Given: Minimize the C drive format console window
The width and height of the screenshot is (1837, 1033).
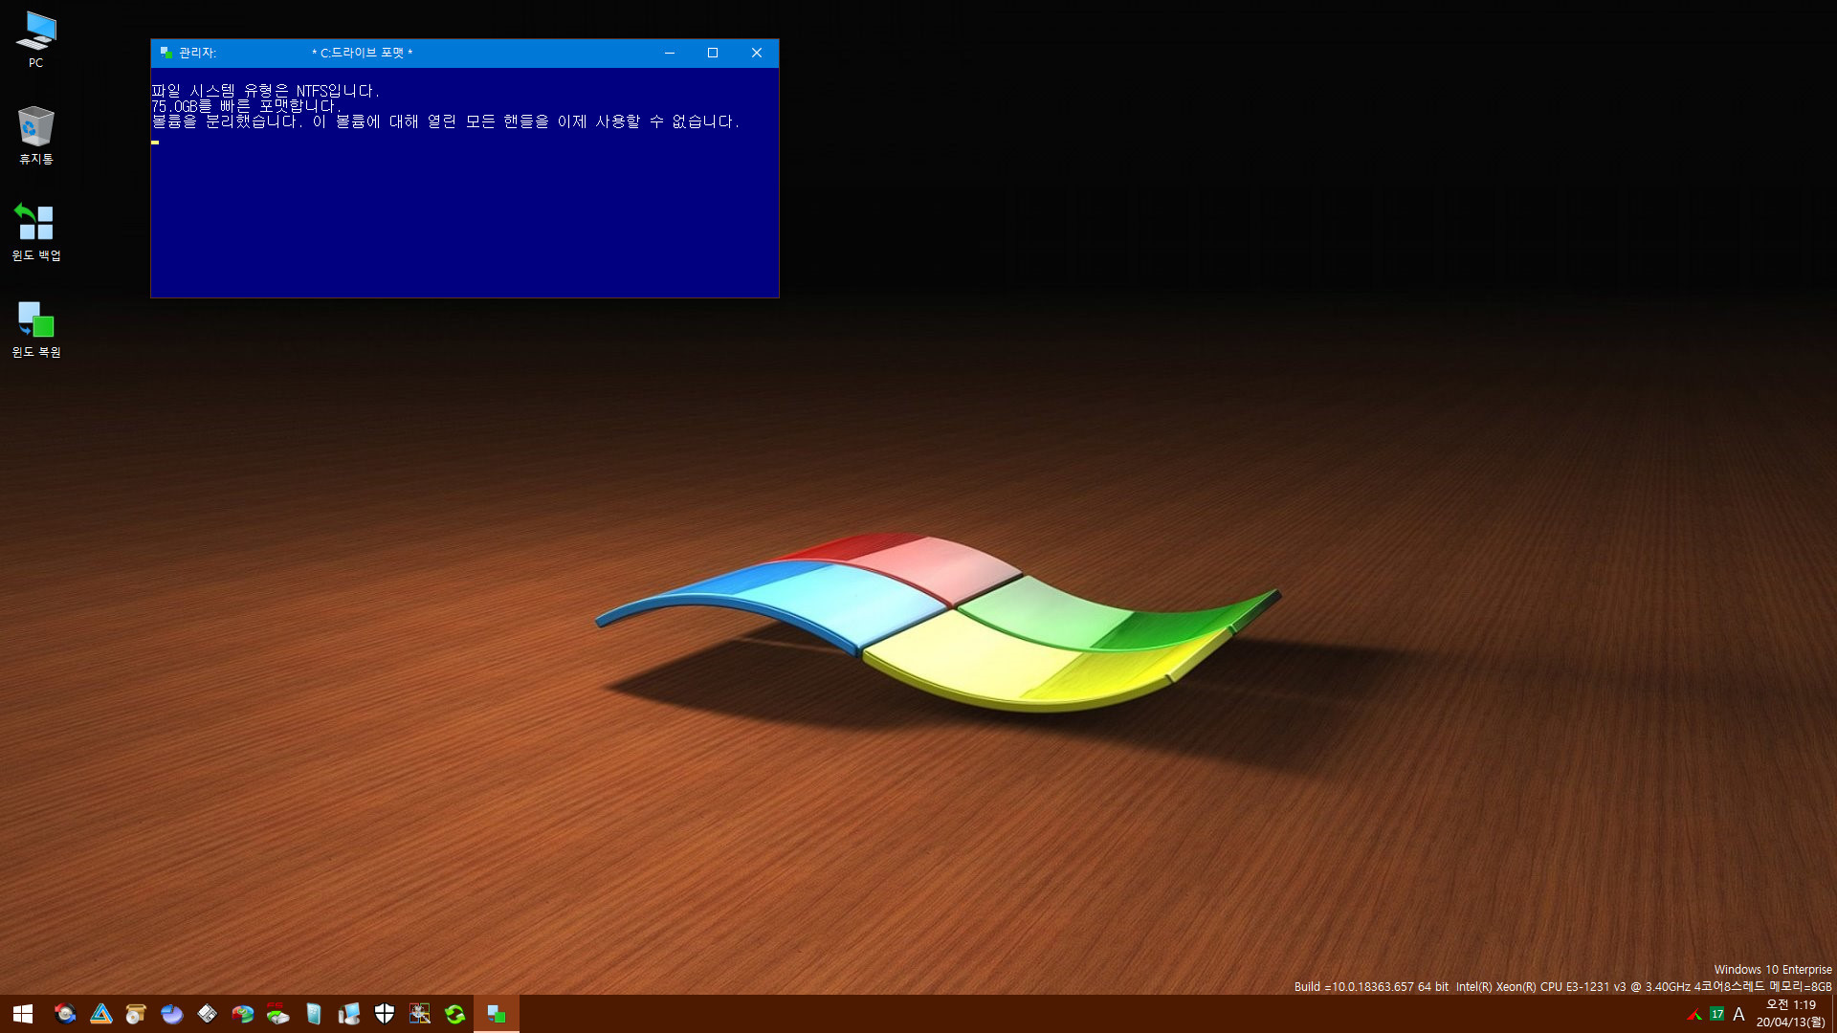Looking at the screenshot, I should 670,53.
